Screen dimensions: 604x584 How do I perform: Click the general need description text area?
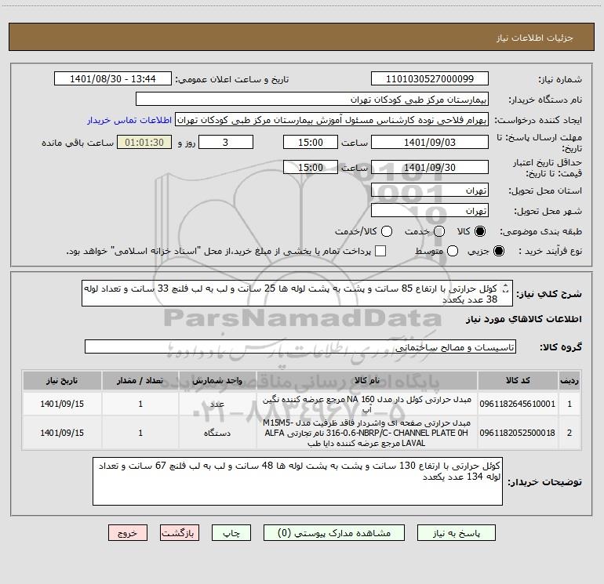pos(297,293)
